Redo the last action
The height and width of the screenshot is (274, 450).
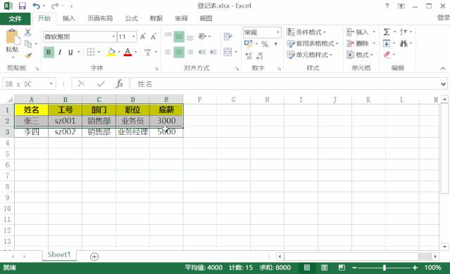(x=56, y=6)
